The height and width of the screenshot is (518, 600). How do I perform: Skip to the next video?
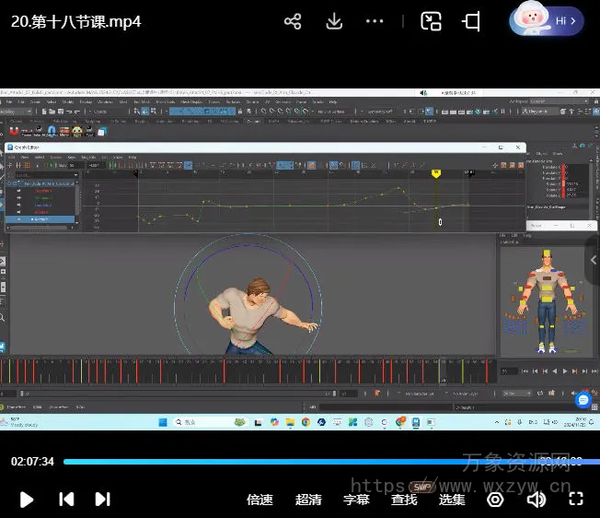tap(102, 500)
